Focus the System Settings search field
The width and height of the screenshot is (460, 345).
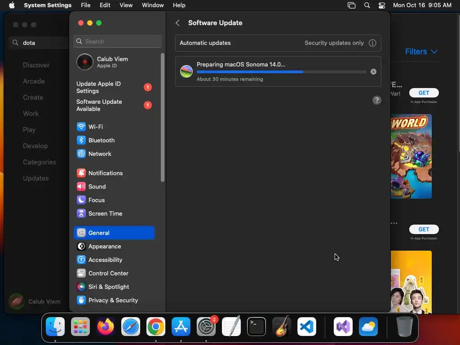(117, 41)
